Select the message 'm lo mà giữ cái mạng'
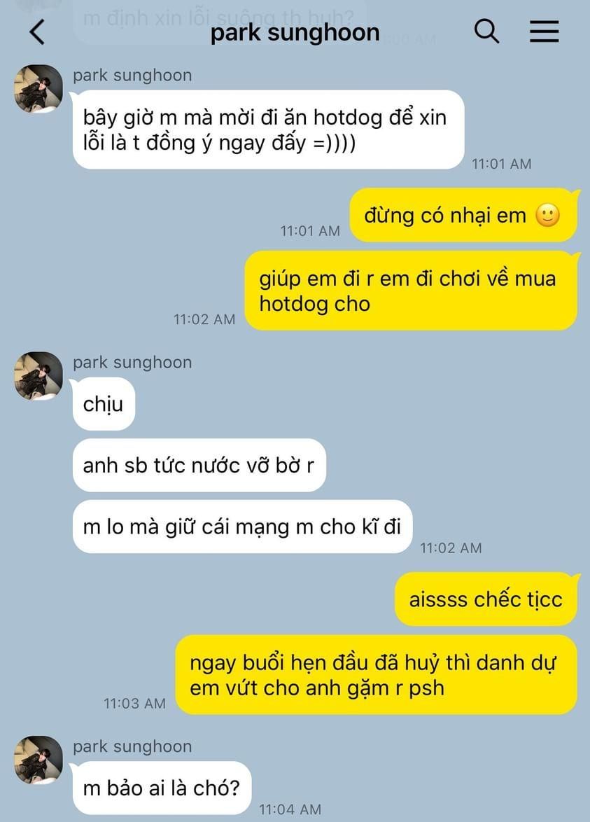Viewport: 590px width, 822px height. (243, 527)
